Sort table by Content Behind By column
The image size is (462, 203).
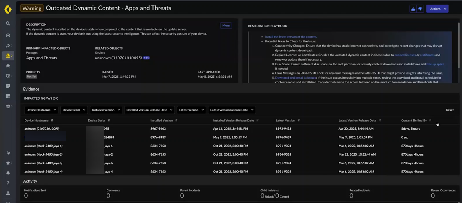pyautogui.click(x=430, y=120)
